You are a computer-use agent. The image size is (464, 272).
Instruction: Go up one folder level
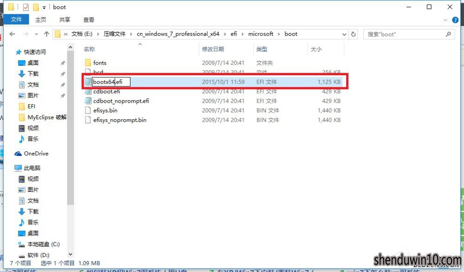[46, 34]
